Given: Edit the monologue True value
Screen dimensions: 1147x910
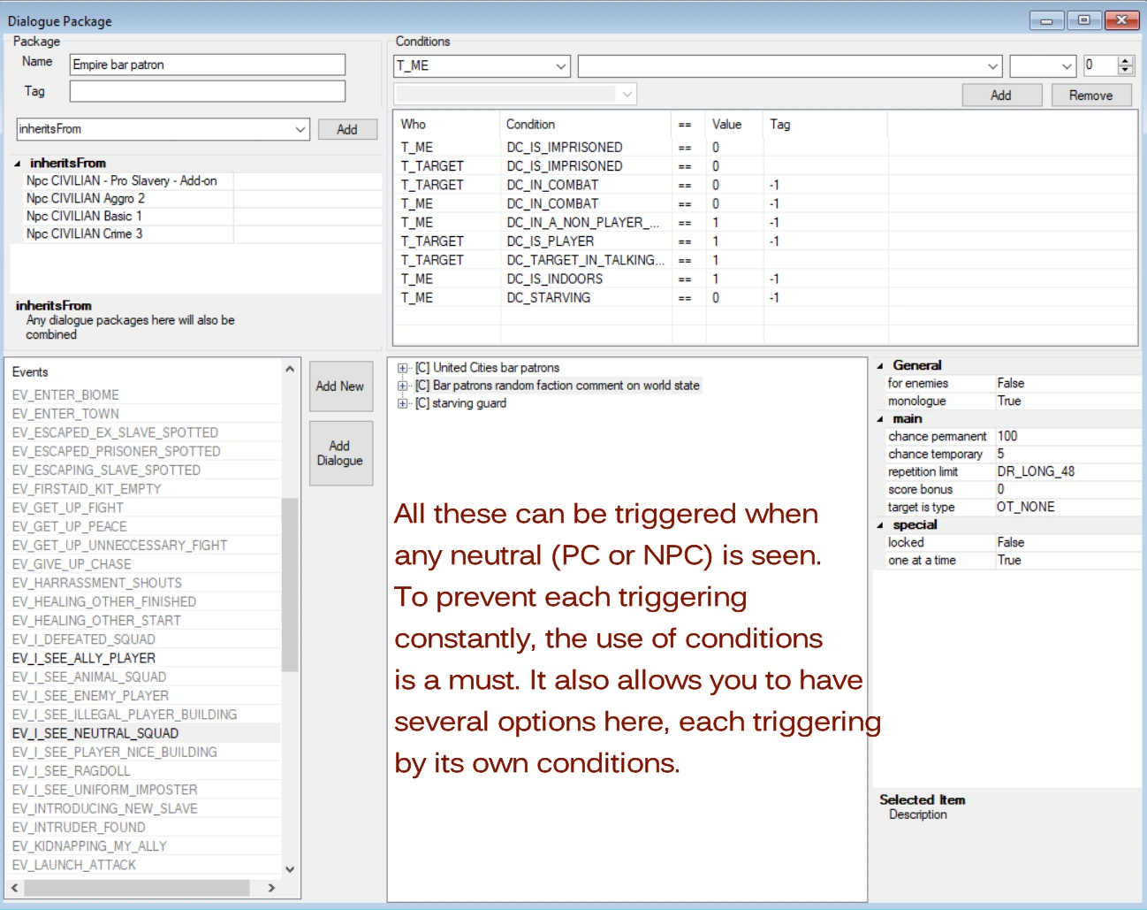Looking at the screenshot, I should click(1067, 401).
